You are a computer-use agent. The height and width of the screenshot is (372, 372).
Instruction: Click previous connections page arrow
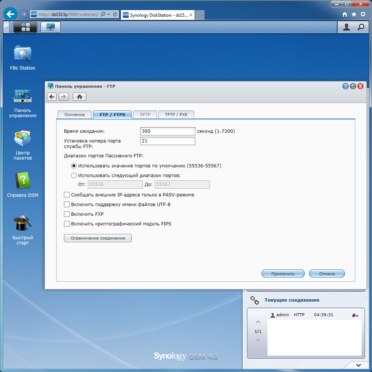(258, 322)
